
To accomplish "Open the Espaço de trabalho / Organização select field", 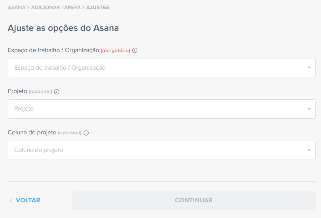I will click(x=162, y=68).
